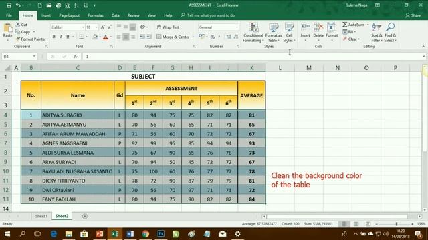
Task: Switch to the Page Layout tab
Action: point(69,15)
